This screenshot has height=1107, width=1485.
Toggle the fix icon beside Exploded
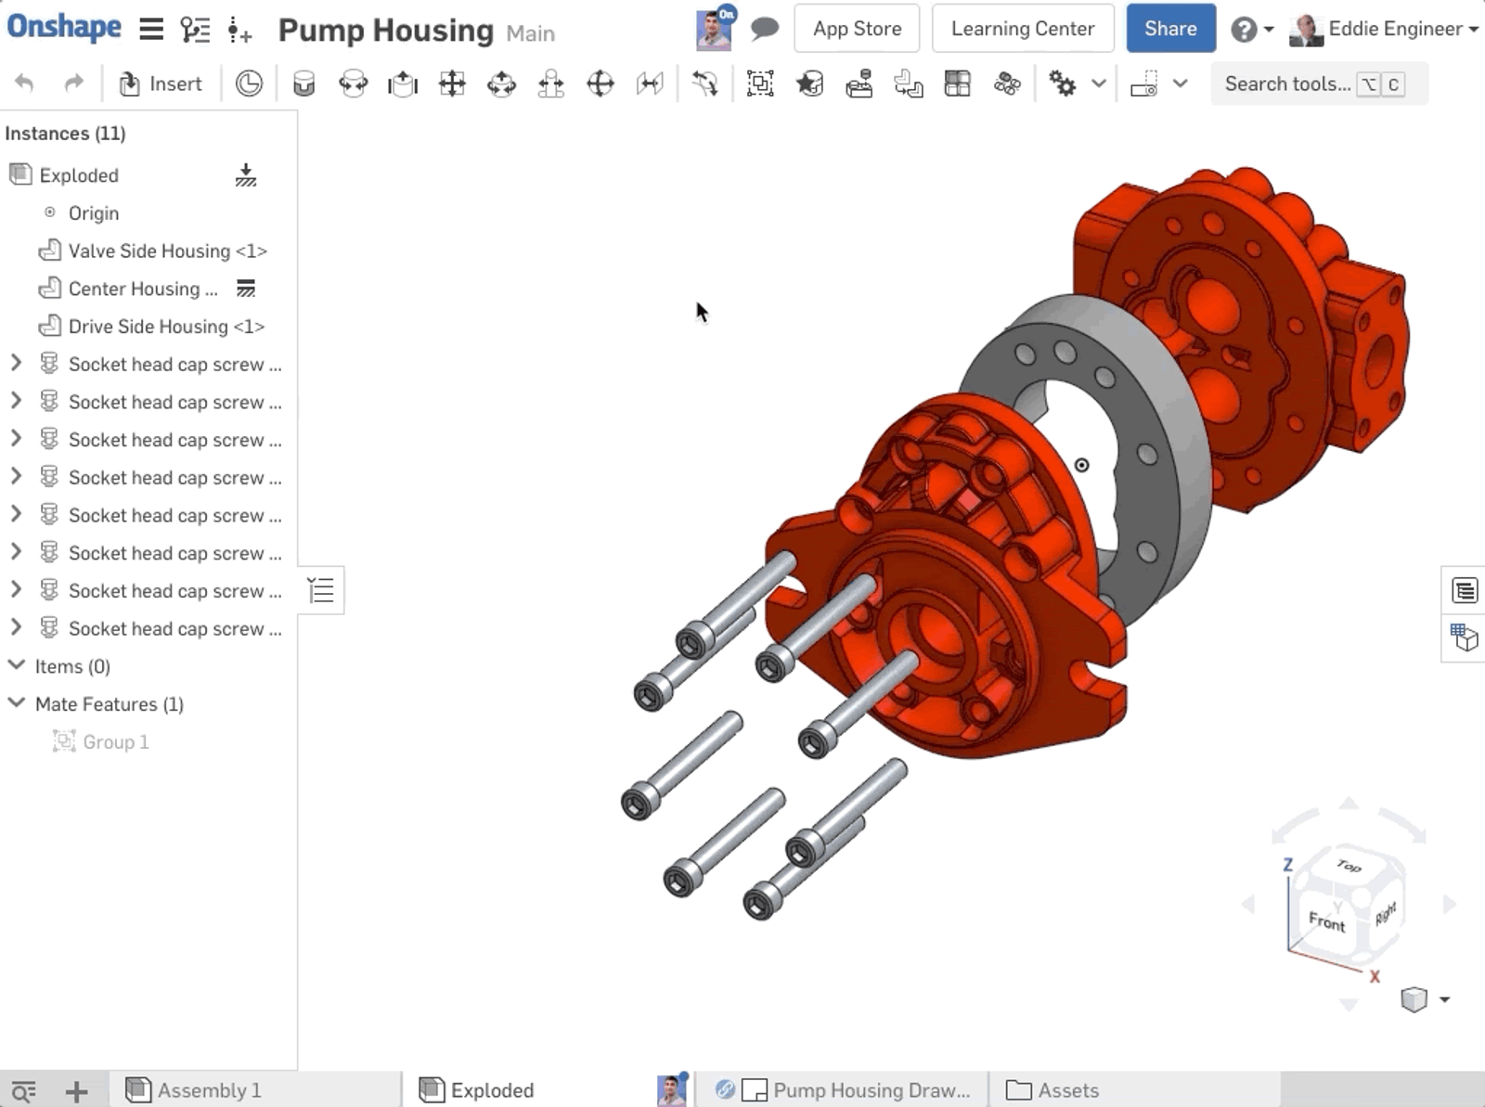246,175
